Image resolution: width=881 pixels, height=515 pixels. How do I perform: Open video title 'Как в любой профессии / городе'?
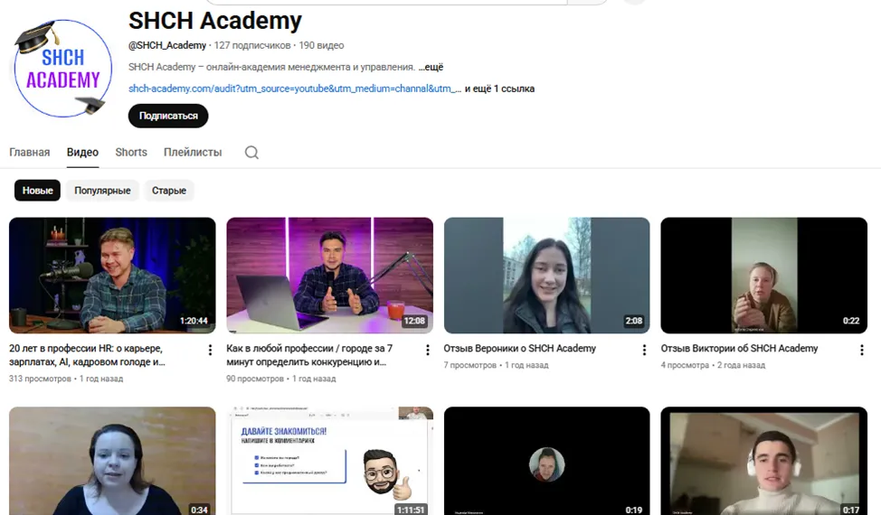tap(309, 355)
